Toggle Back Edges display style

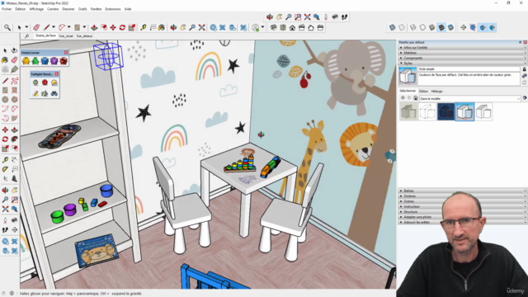(402, 27)
